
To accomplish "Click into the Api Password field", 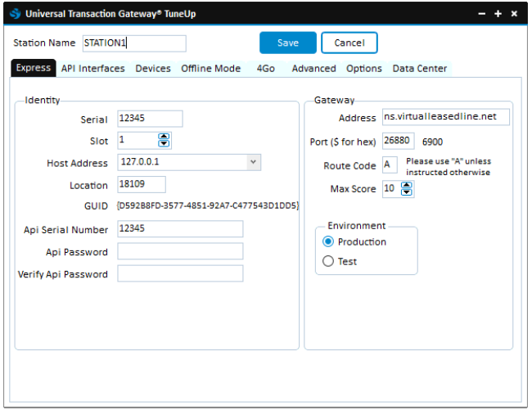I will pyautogui.click(x=180, y=251).
